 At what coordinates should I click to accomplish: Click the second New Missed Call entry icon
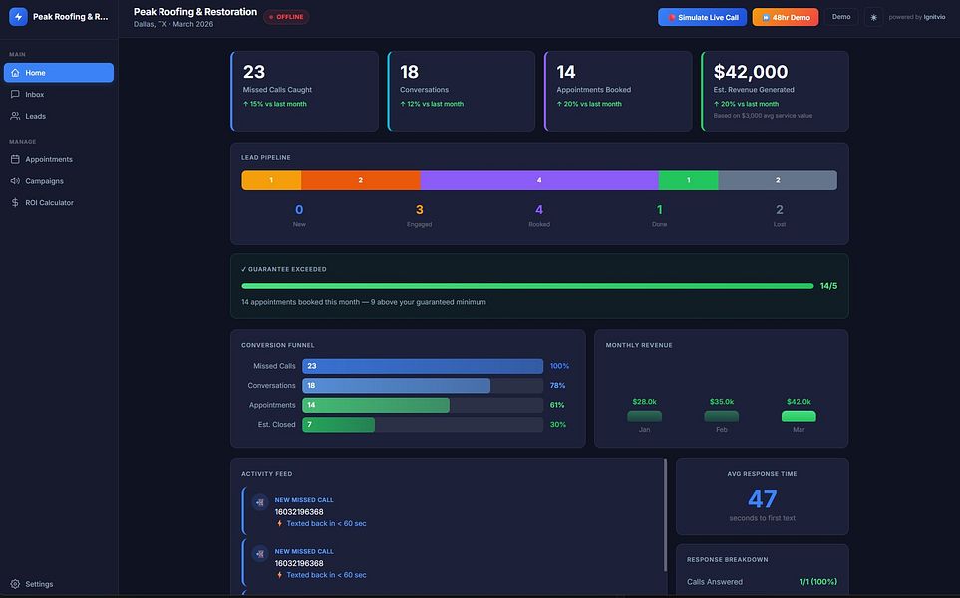pos(260,554)
